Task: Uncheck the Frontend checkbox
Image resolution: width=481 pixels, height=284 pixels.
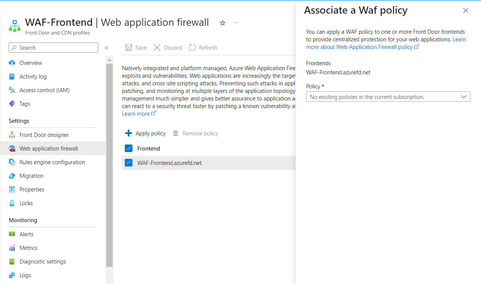Action: pos(129,148)
